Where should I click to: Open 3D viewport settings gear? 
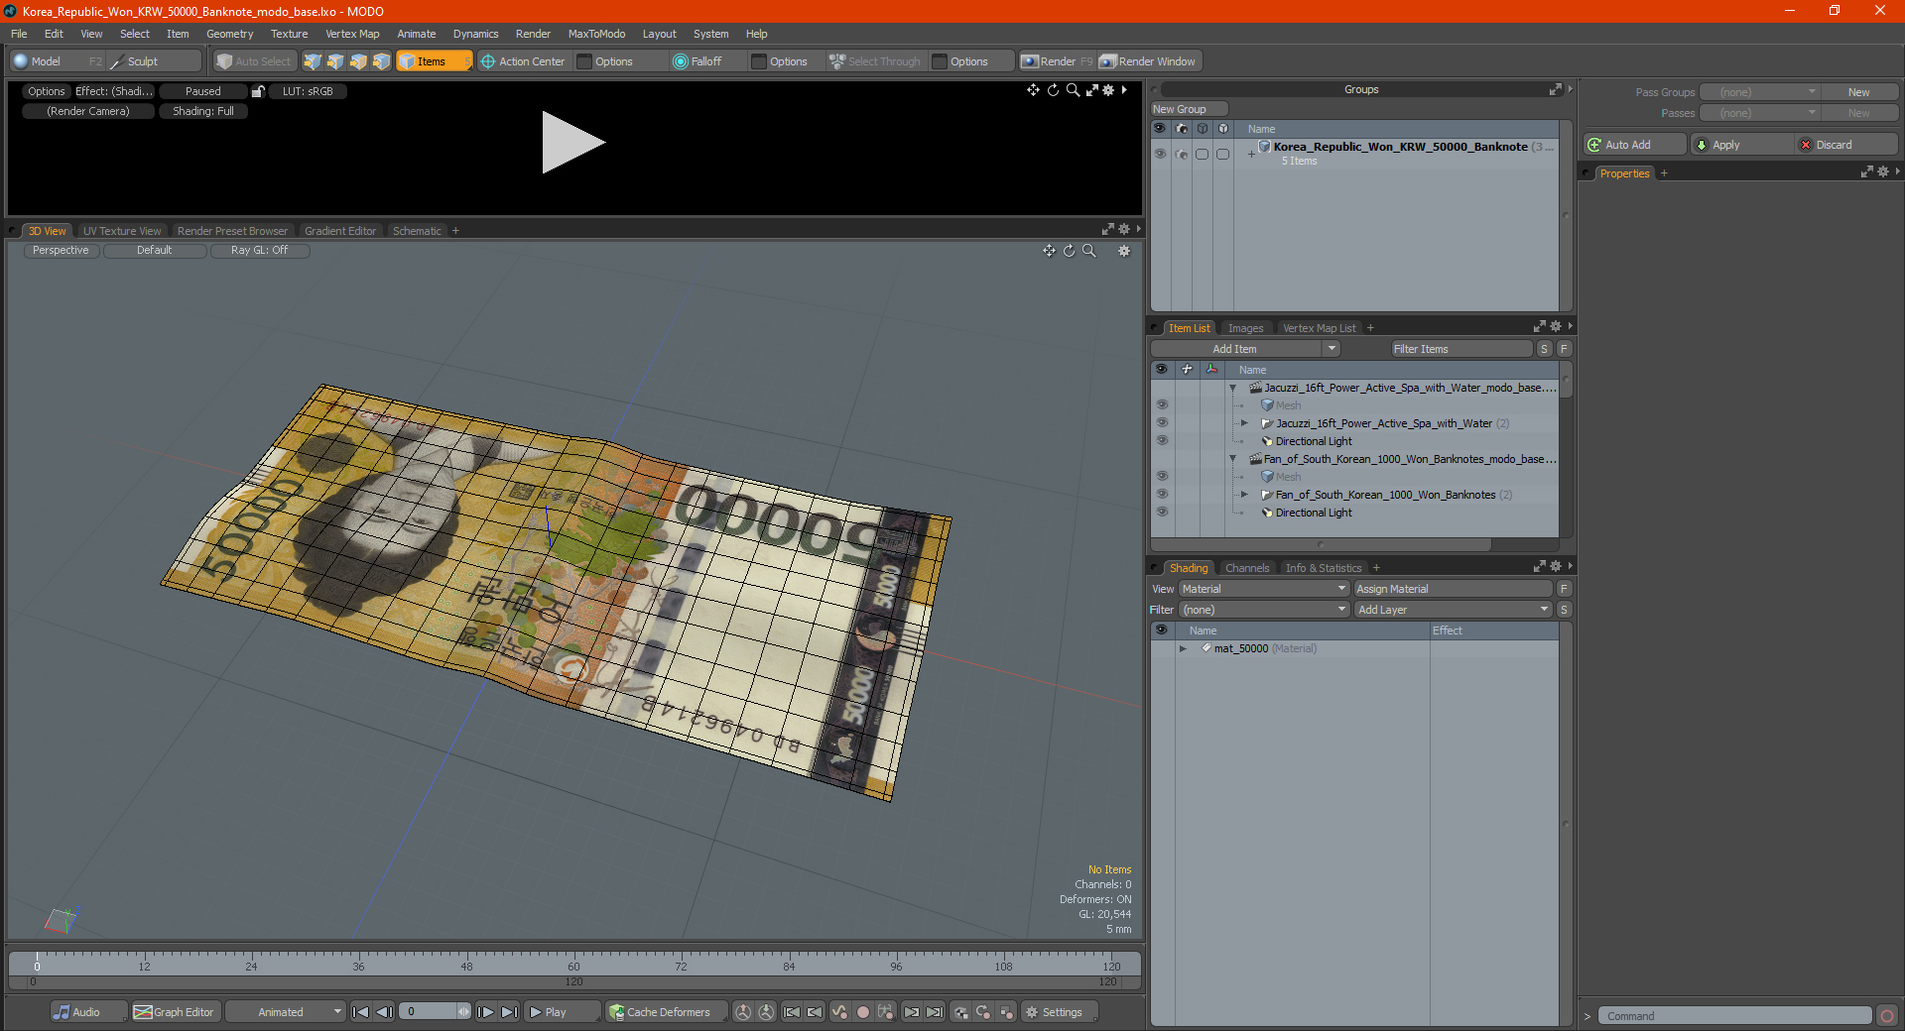pyautogui.click(x=1124, y=251)
